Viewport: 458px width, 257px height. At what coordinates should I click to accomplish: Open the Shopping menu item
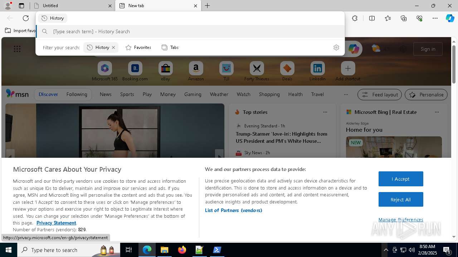(x=269, y=94)
